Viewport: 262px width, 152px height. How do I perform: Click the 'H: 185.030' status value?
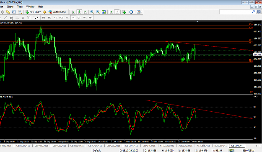168,150
